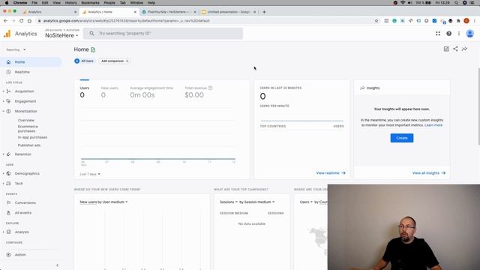480x270 pixels.
Task: Click the Engagement sidebar icon
Action: [8, 101]
